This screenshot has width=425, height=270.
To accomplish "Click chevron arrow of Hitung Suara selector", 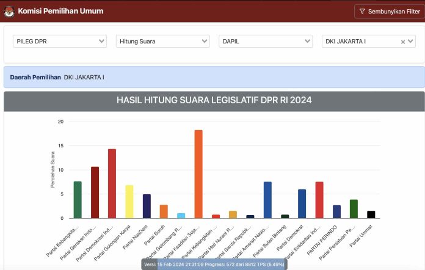I will point(205,41).
